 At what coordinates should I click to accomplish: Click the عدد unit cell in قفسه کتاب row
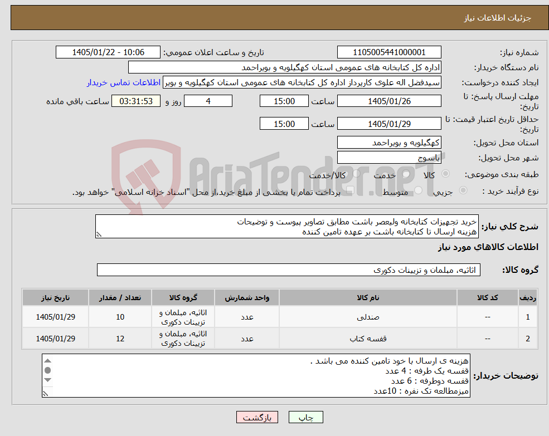coord(247,339)
